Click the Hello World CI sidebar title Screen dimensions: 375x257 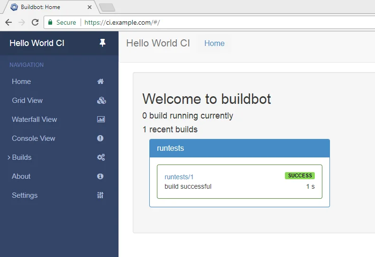[37, 43]
